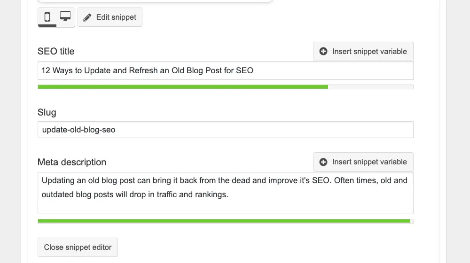
Task: Click into the Slug input field
Action: [x=226, y=130]
